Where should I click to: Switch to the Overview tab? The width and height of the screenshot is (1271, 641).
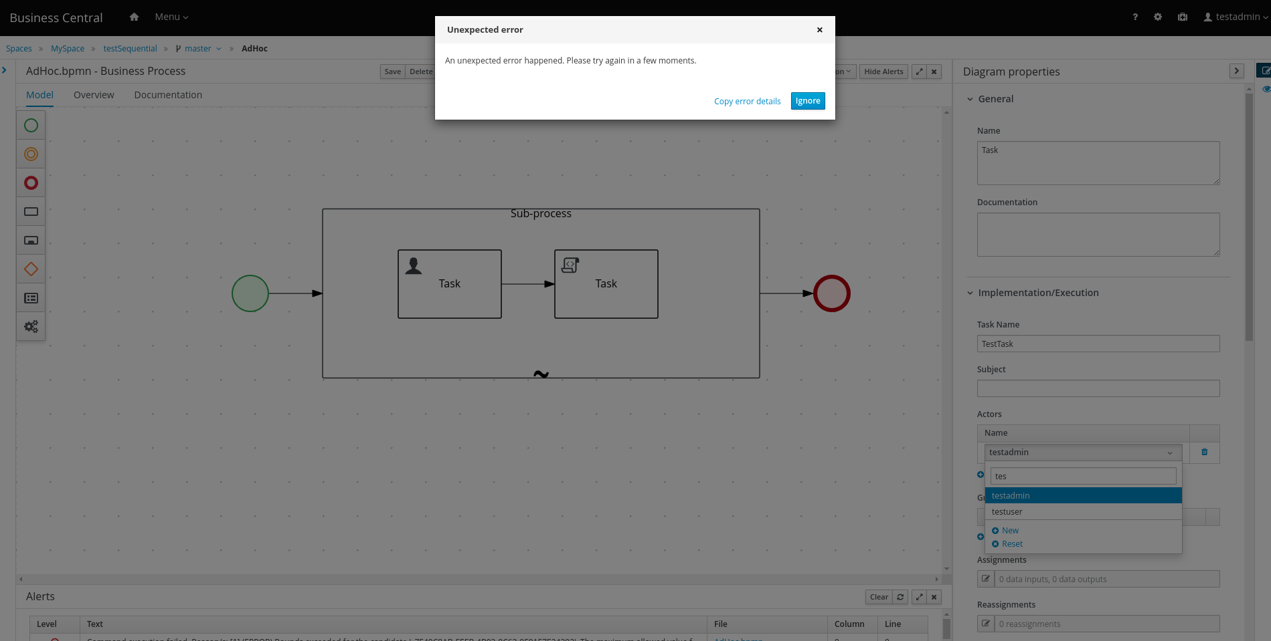(x=94, y=95)
